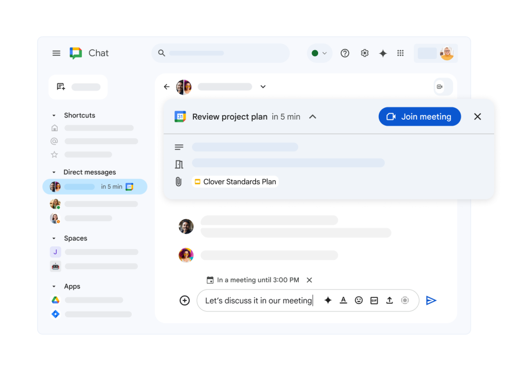
Task: Click the Gemini sparkle icon in top bar
Action: pyautogui.click(x=383, y=53)
